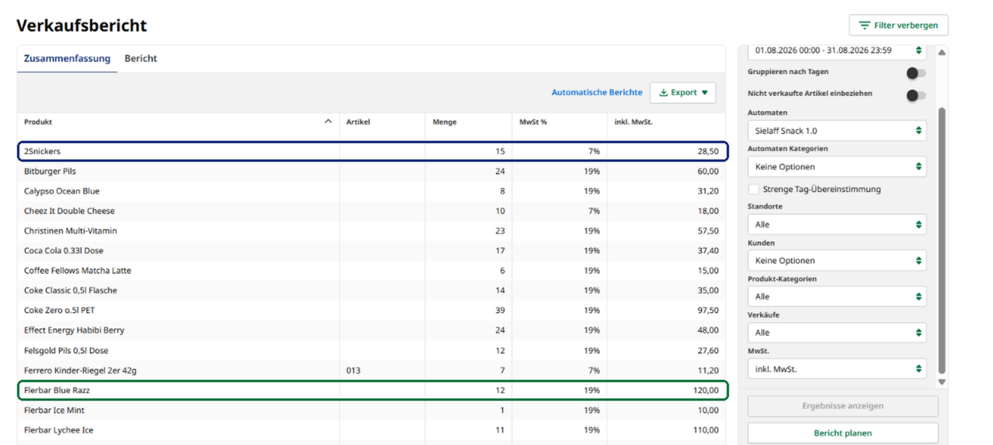Click the sort arrow in the Produkt header
Viewport: 993px width, 445px height.
tap(328, 121)
